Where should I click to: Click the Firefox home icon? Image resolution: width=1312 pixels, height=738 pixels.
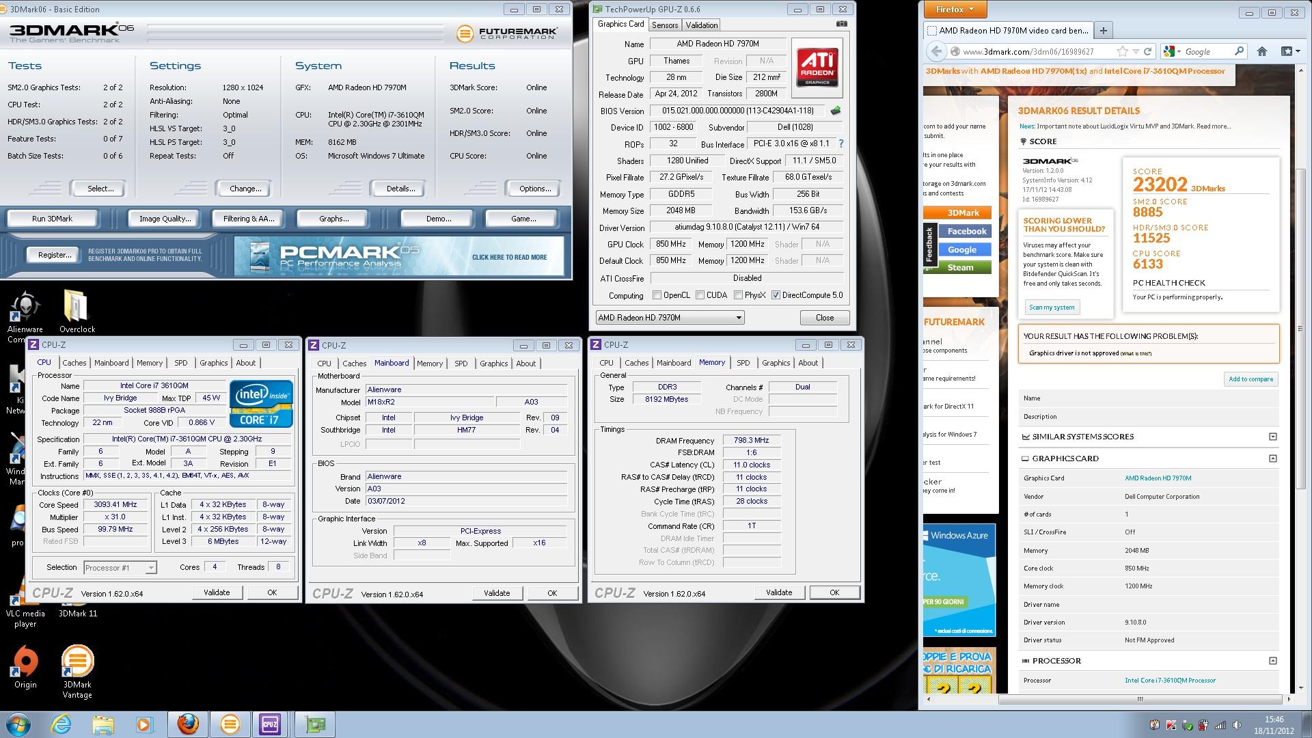1262,51
